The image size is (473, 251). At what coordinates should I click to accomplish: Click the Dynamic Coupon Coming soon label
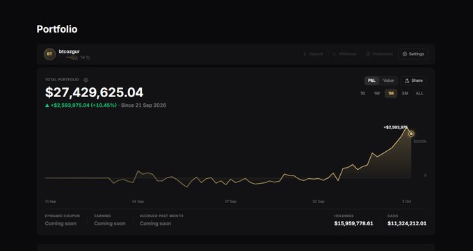coord(61,223)
